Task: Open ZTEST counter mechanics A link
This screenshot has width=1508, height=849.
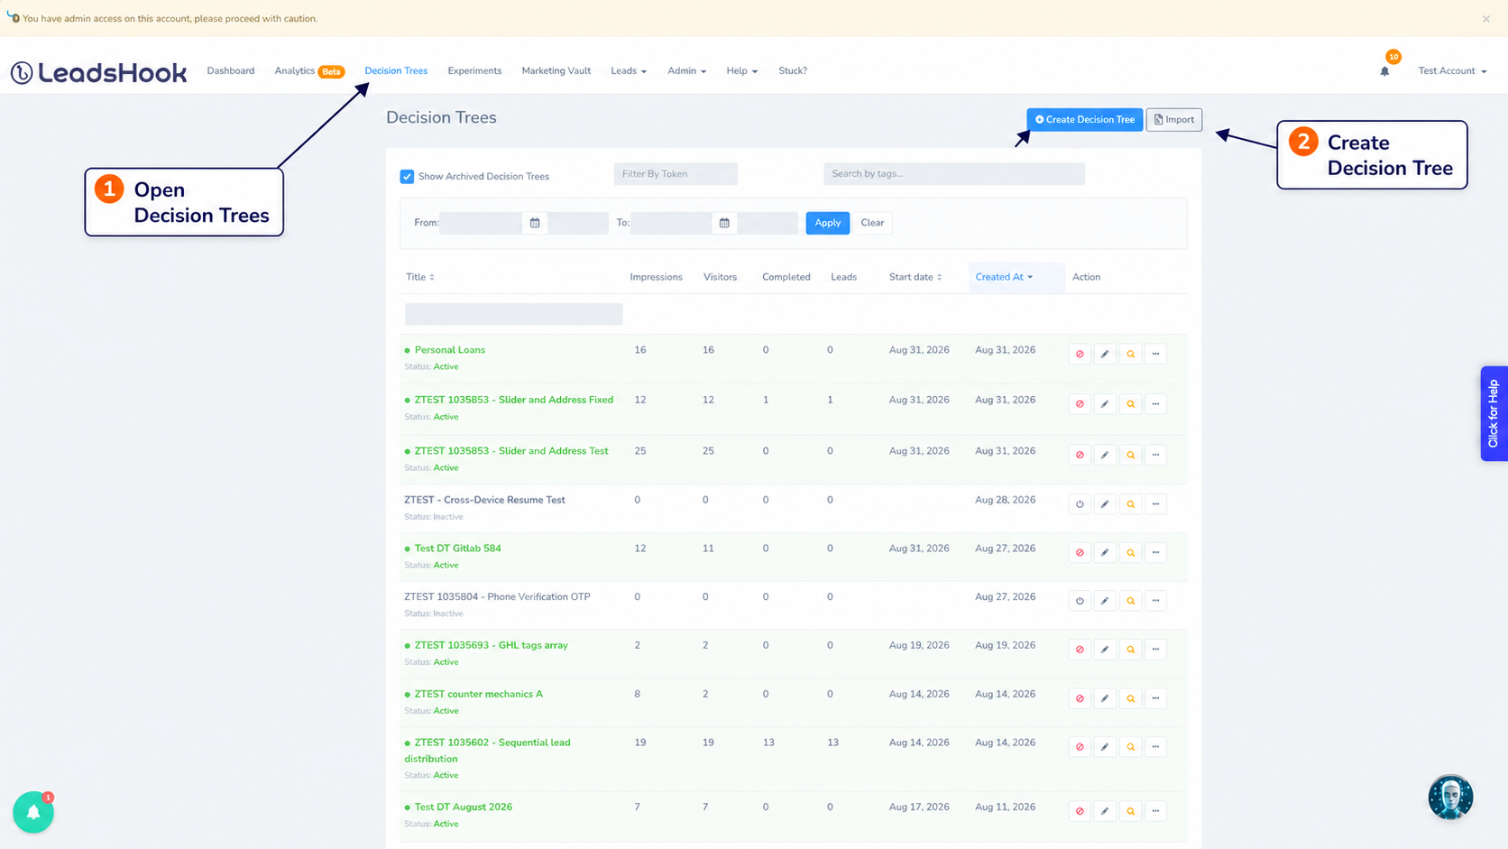Action: point(479,695)
